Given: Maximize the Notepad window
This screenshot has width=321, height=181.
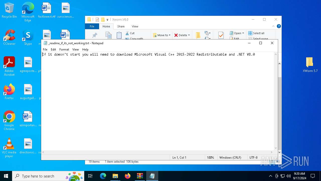Looking at the screenshot, I should coord(261,43).
